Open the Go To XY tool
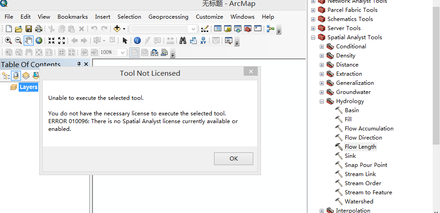Image resolution: width=440 pixels, height=213 pixels. click(x=203, y=41)
